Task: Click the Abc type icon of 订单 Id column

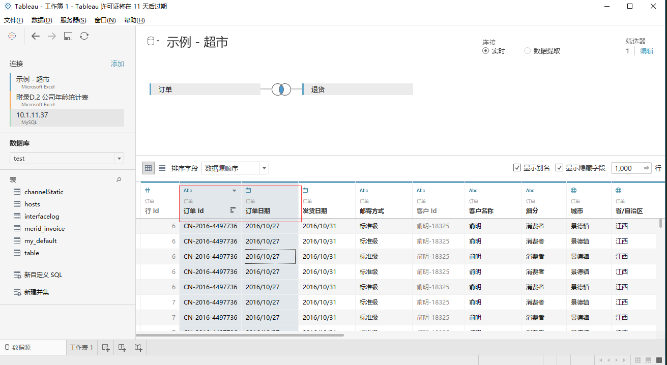Action: coord(188,191)
